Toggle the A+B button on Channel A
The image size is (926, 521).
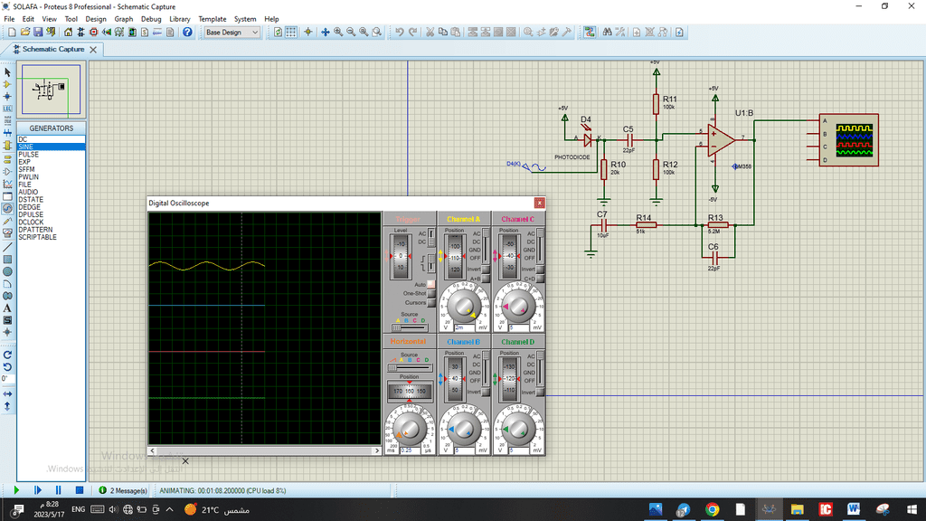[486, 279]
